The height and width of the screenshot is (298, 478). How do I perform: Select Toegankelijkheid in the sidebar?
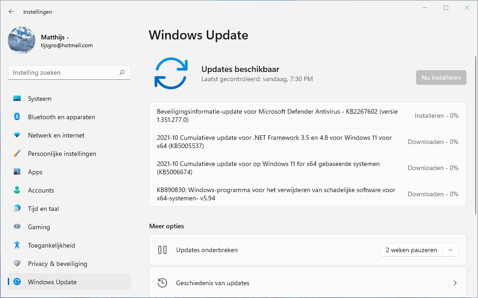[51, 245]
